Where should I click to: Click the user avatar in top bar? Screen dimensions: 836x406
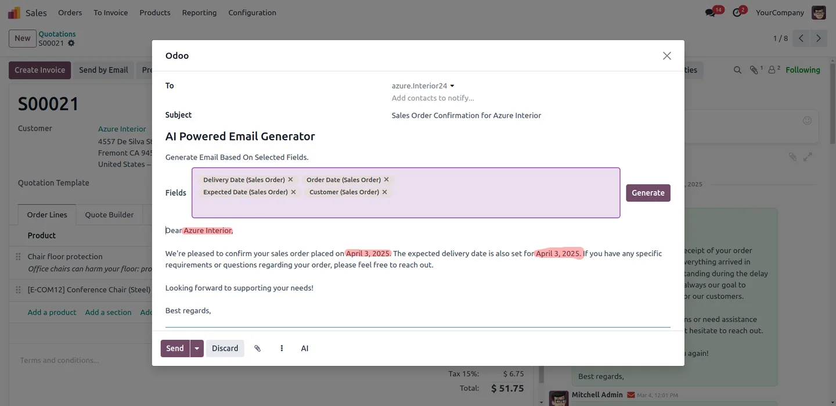click(x=819, y=13)
